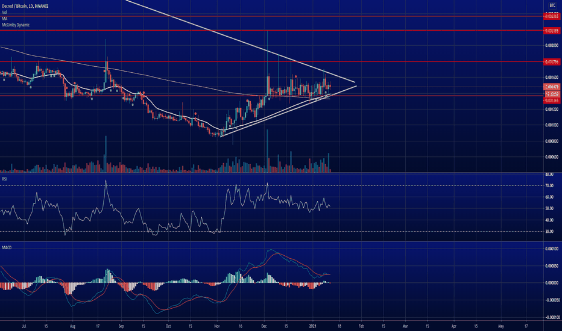Viewport: 562px width, 331px height.
Task: Click the Aug label on time axis
Action: 72,326
